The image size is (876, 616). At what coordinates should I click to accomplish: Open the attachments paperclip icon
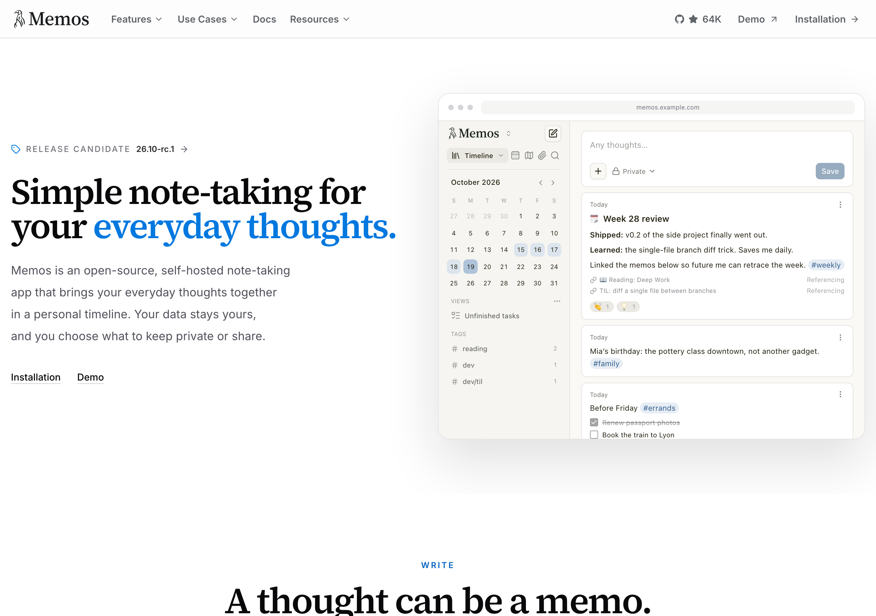(x=542, y=155)
